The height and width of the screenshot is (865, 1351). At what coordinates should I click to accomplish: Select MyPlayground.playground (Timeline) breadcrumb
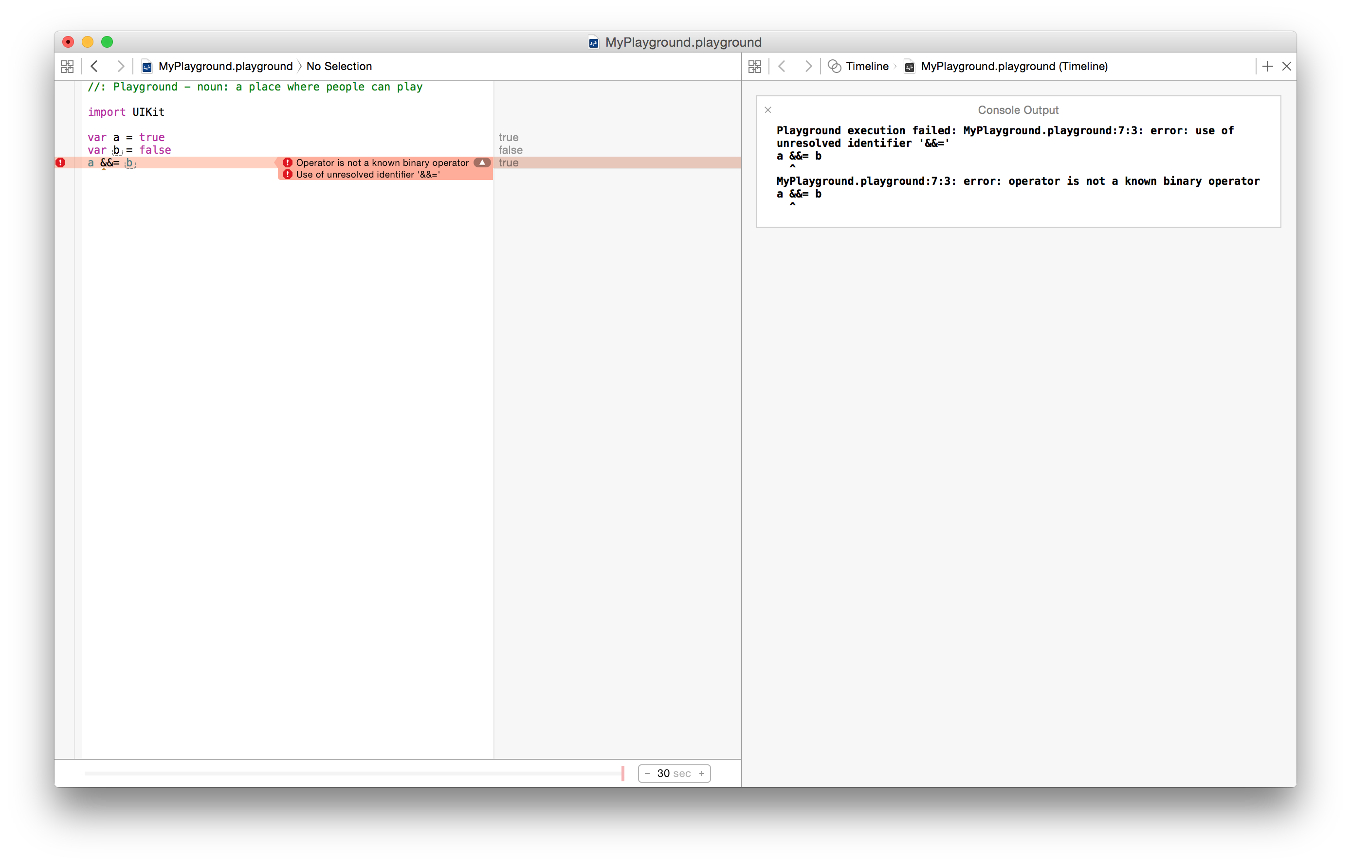(1013, 66)
